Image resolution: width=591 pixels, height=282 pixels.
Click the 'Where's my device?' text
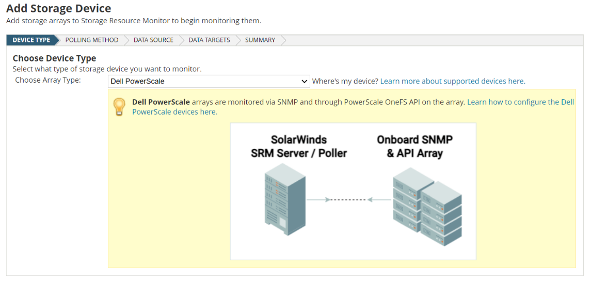345,81
